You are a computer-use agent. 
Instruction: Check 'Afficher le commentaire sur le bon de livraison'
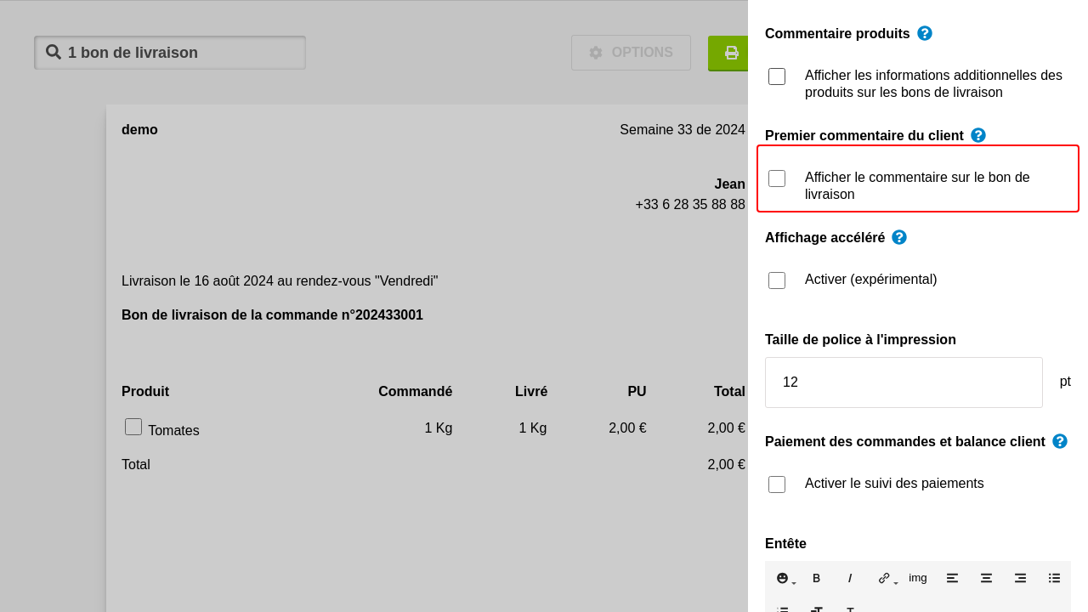click(777, 178)
